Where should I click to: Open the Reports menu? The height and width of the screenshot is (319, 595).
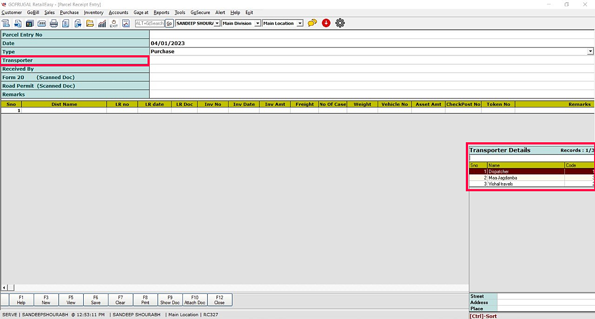(161, 13)
